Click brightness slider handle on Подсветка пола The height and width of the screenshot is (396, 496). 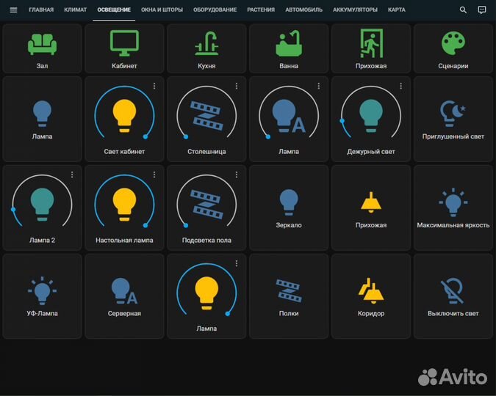pos(186,225)
